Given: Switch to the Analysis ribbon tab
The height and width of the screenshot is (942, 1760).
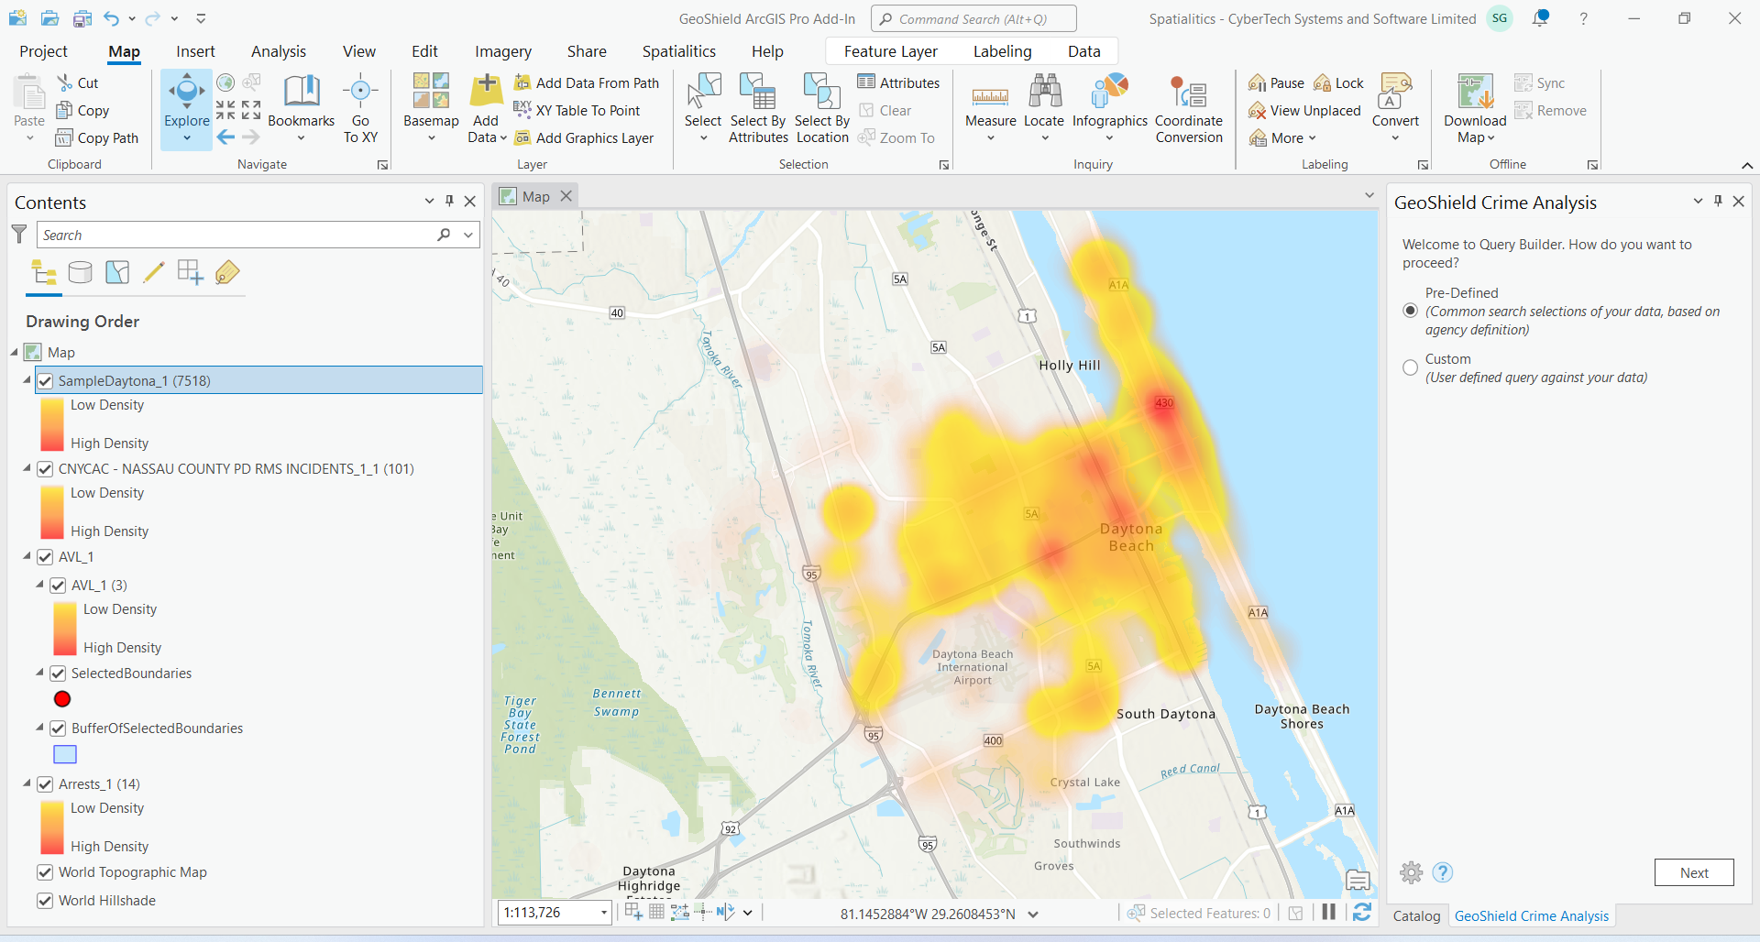Looking at the screenshot, I should 279,51.
